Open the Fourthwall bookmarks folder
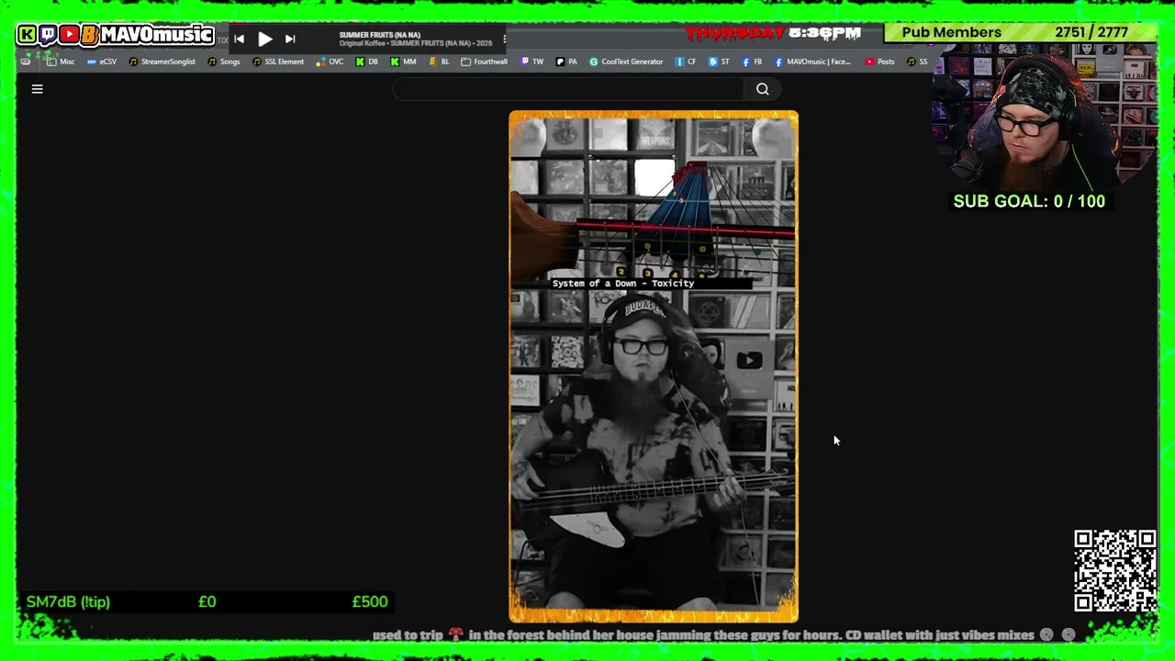The image size is (1175, 661). pyautogui.click(x=484, y=62)
